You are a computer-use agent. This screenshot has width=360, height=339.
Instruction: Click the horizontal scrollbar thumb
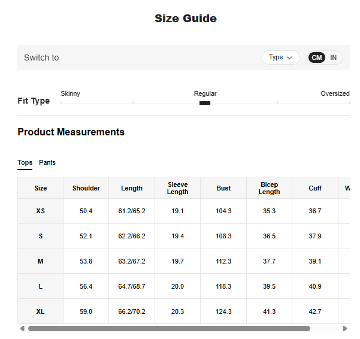[169, 329]
